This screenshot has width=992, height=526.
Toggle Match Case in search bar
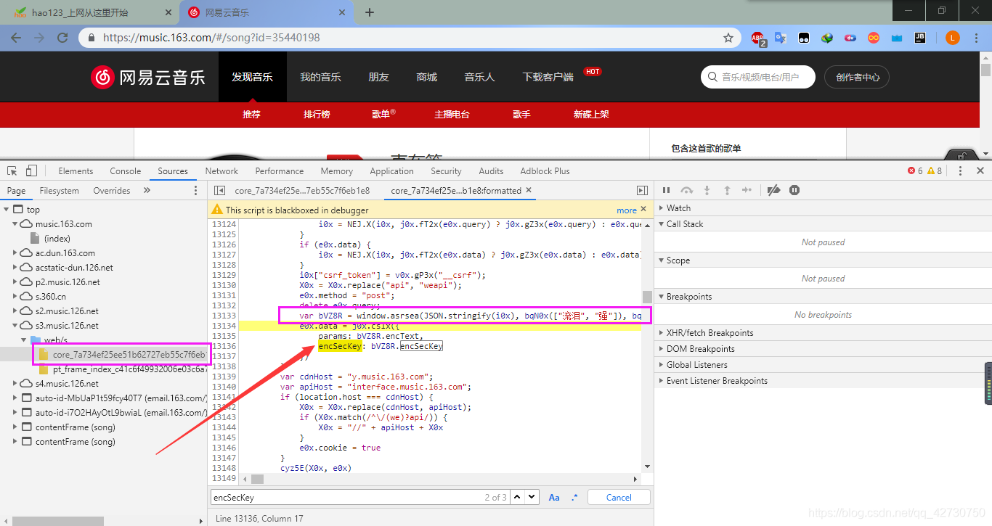point(554,498)
